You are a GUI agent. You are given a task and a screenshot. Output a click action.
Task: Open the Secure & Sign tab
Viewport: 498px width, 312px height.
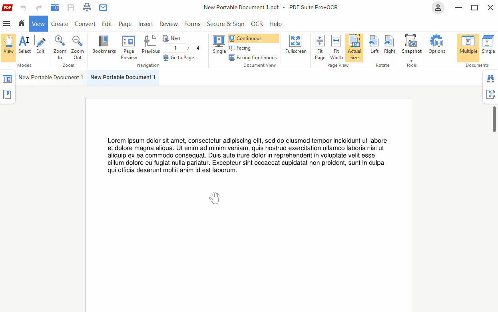click(x=225, y=24)
